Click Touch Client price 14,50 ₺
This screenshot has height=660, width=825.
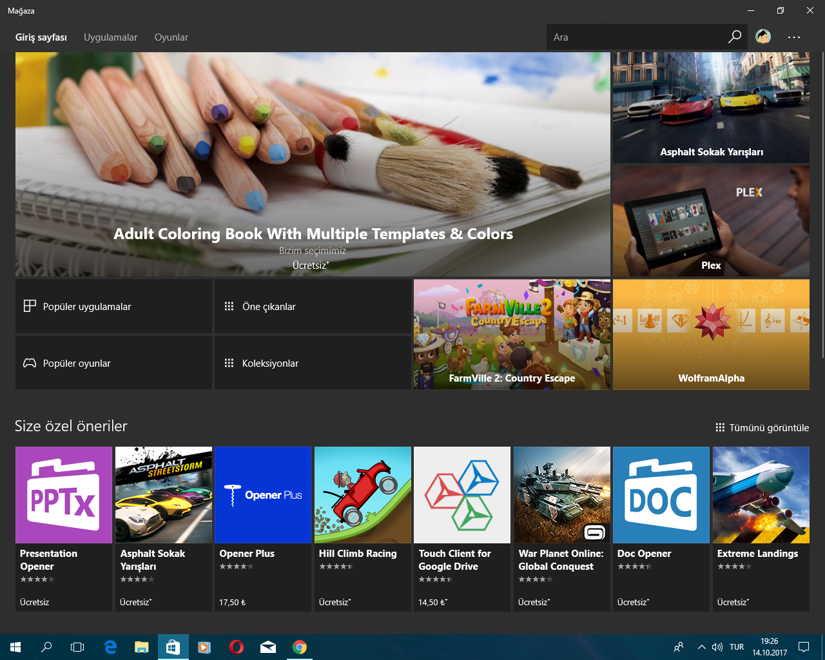click(433, 602)
